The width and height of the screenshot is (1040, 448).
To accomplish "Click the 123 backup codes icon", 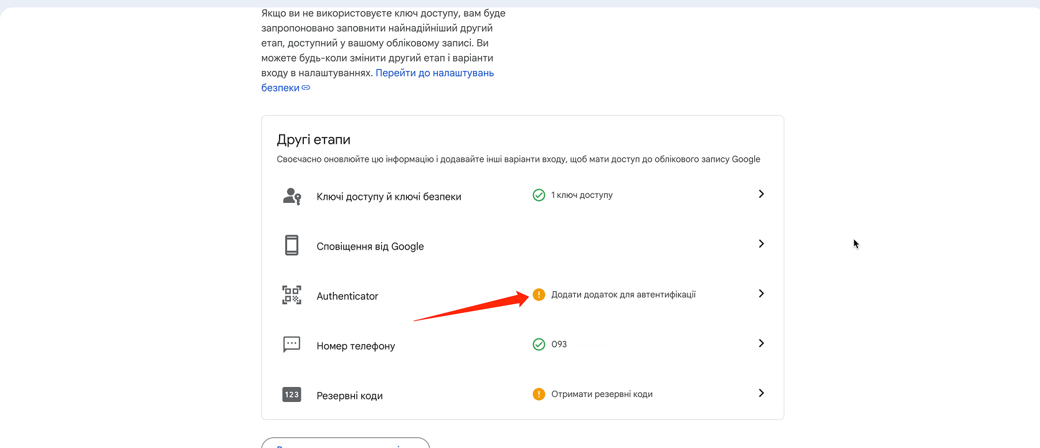I will point(291,394).
